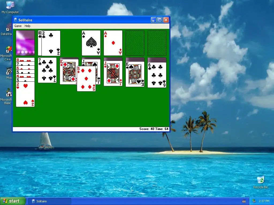Select the black 7 in the first column
Image resolution: width=274 pixels, height=205 pixels.
pos(25,64)
